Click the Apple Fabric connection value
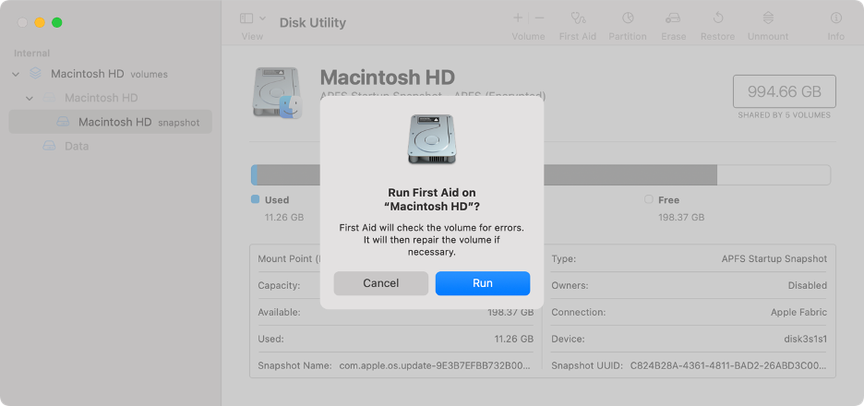This screenshot has height=406, width=864. tap(799, 313)
